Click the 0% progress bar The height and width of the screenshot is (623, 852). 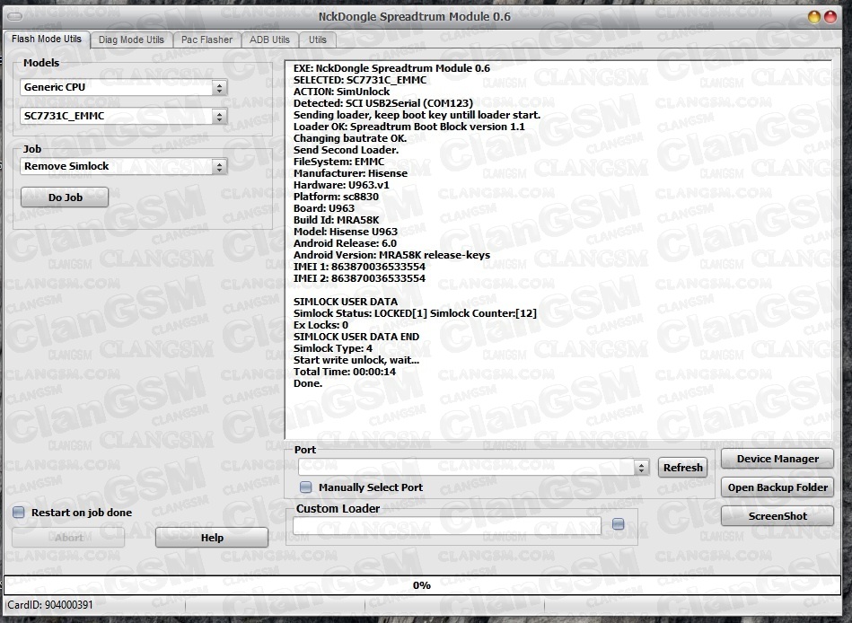[422, 585]
